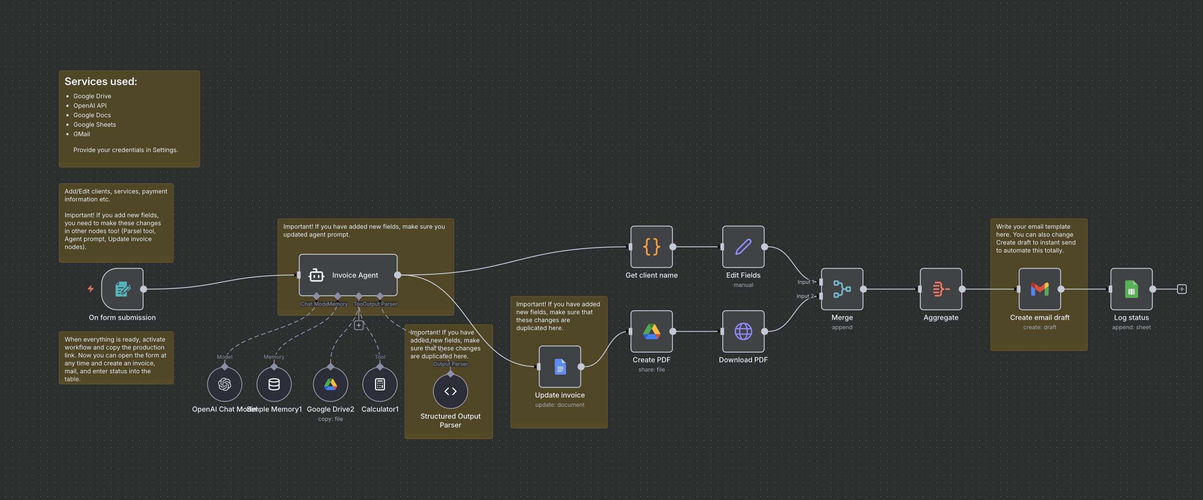Image resolution: width=1203 pixels, height=500 pixels.
Task: Click the OpenAI Chat Model node icon
Action: [x=225, y=384]
